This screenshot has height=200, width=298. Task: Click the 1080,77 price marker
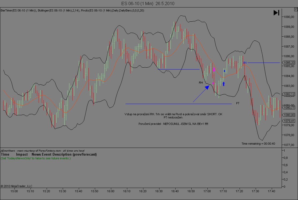click(288, 107)
